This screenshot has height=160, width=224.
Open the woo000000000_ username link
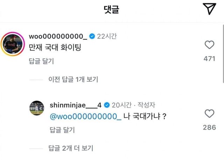(x=58, y=36)
